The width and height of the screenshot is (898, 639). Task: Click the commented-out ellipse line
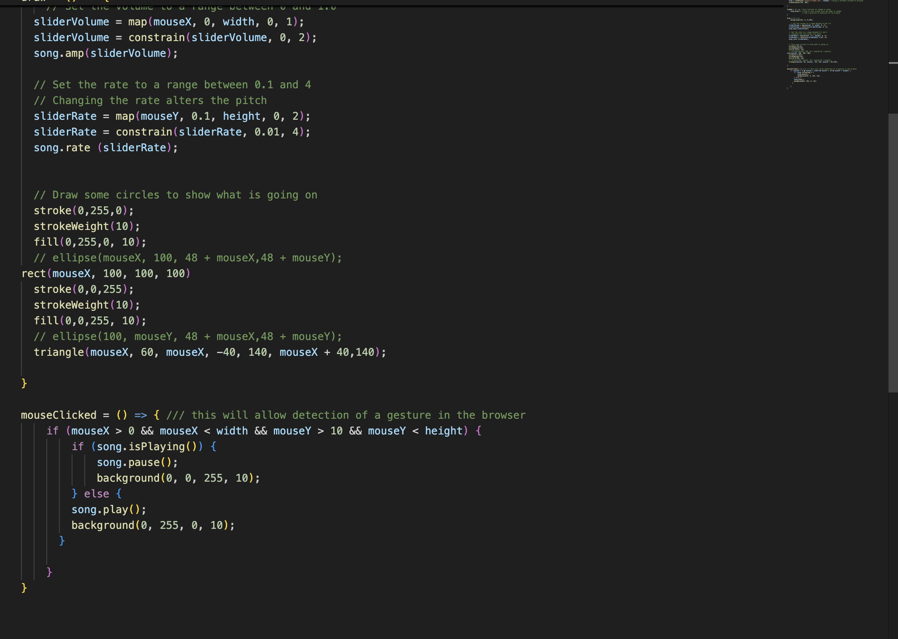(x=188, y=257)
